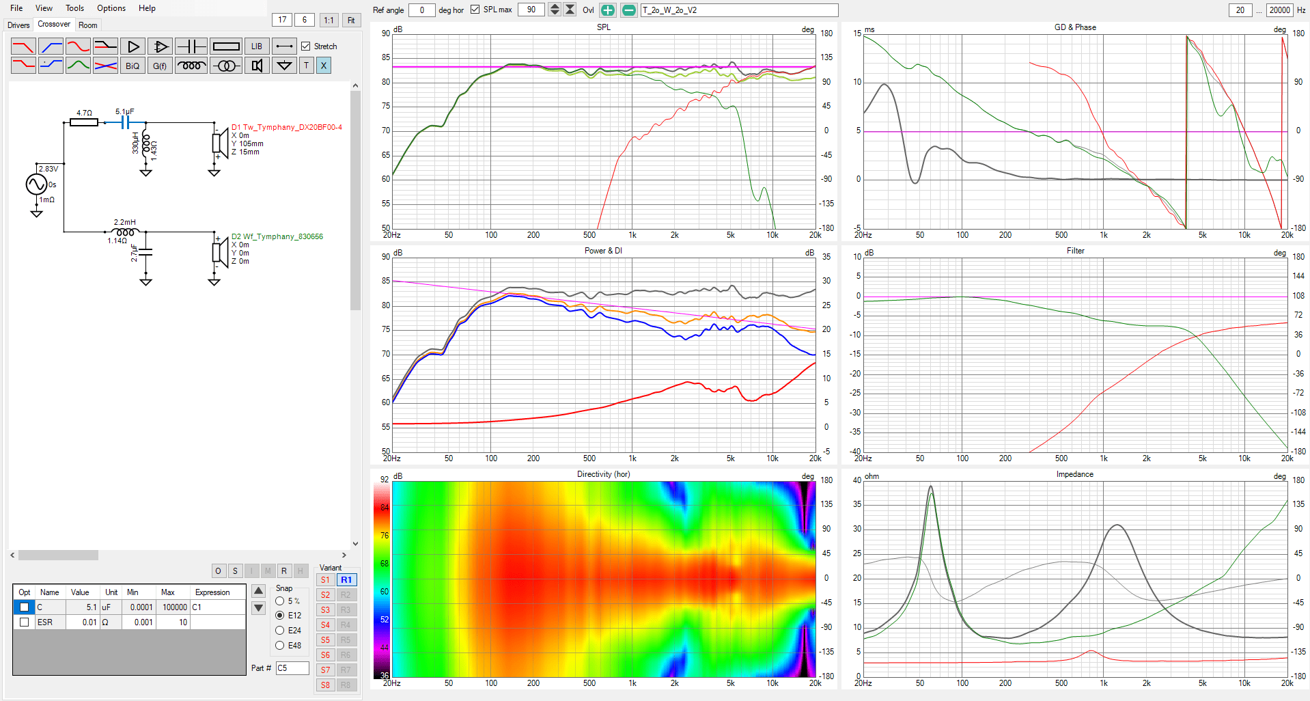Viewport: 1310px width, 701px height.
Task: Click the highlighted X button
Action: point(324,66)
